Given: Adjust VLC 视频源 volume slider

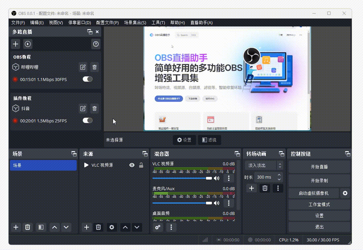Looking at the screenshot, I should pos(182,178).
